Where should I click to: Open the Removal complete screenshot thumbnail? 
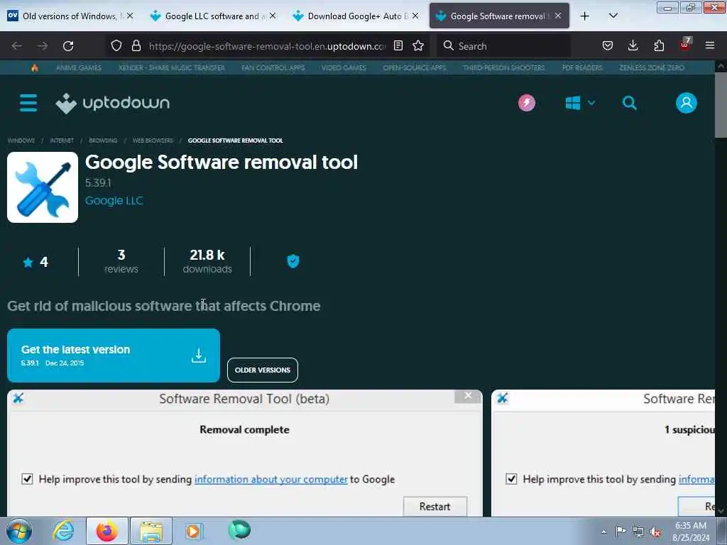click(245, 453)
